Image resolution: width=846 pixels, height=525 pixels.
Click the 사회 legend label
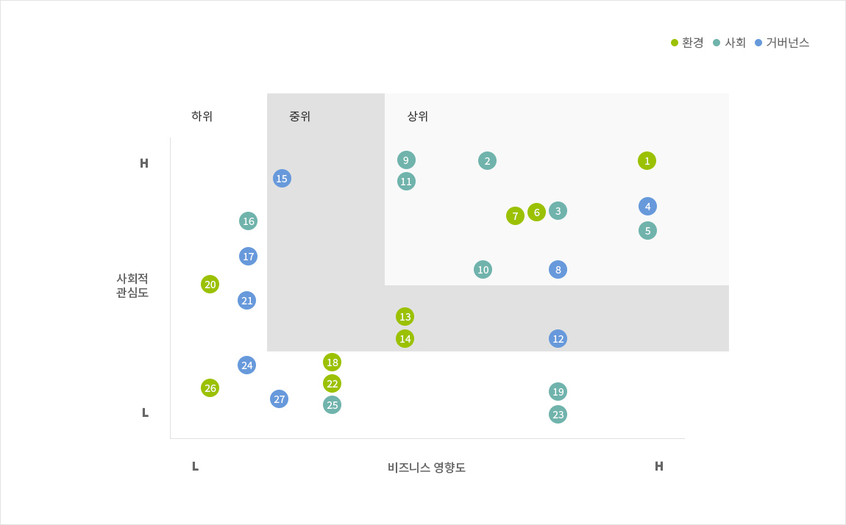coord(735,43)
